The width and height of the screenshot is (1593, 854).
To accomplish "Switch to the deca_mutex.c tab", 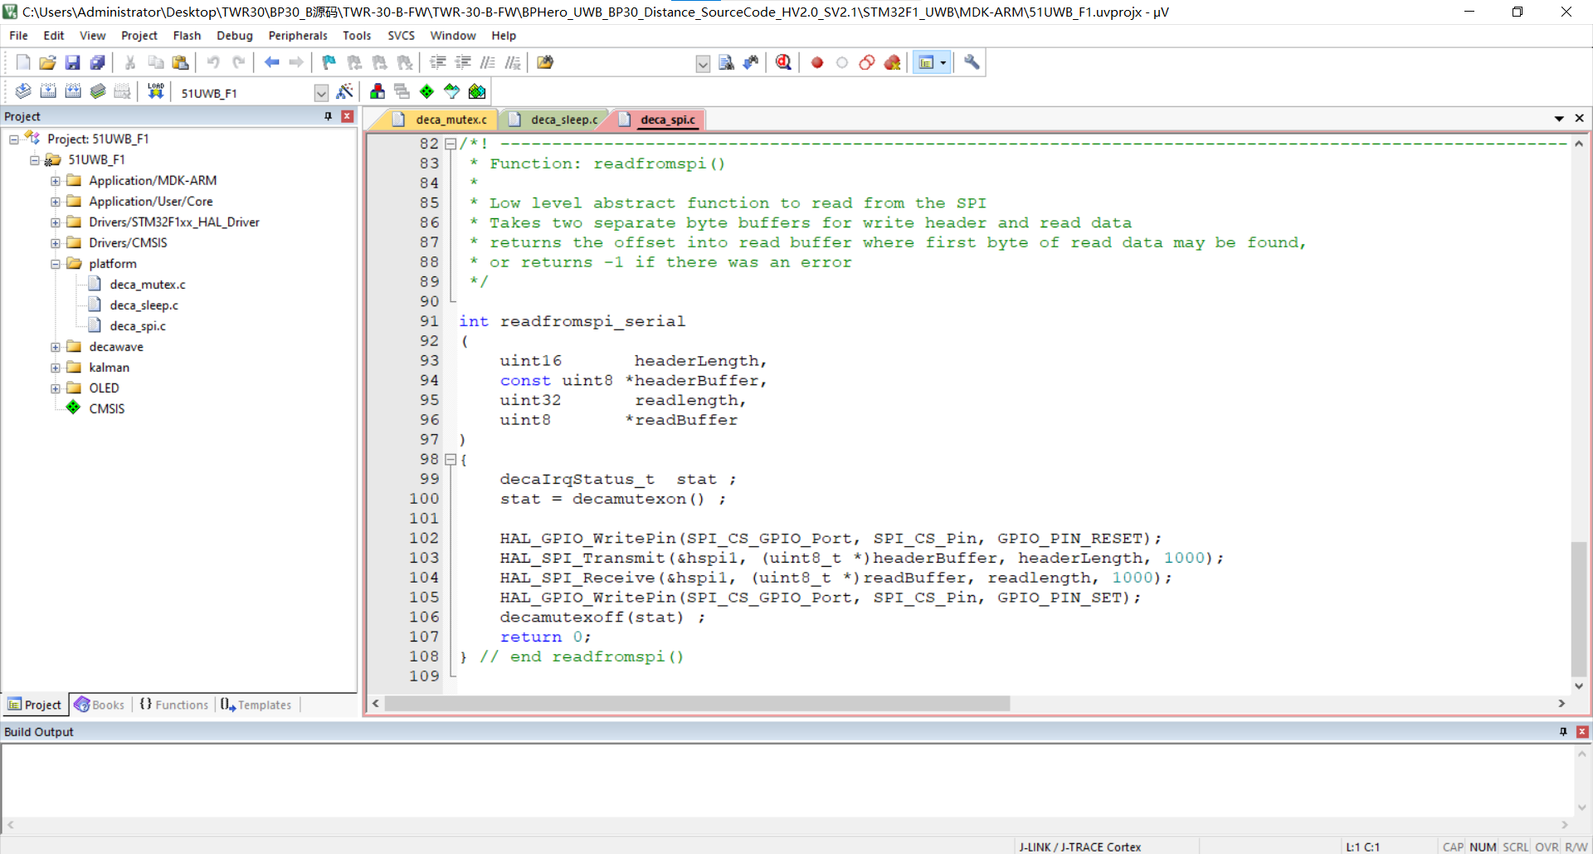I will click(x=451, y=120).
